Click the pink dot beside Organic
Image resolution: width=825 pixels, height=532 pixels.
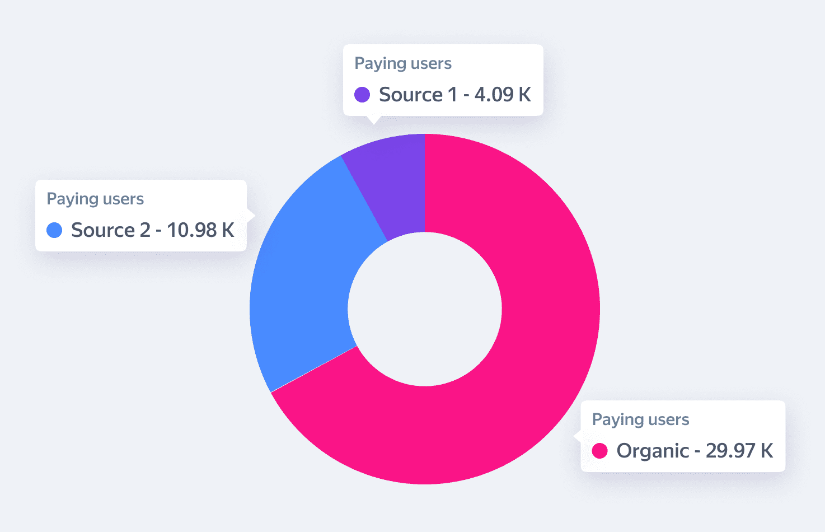pyautogui.click(x=599, y=451)
